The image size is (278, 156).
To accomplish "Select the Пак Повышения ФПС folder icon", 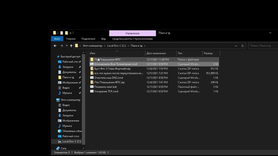I will click(92, 59).
